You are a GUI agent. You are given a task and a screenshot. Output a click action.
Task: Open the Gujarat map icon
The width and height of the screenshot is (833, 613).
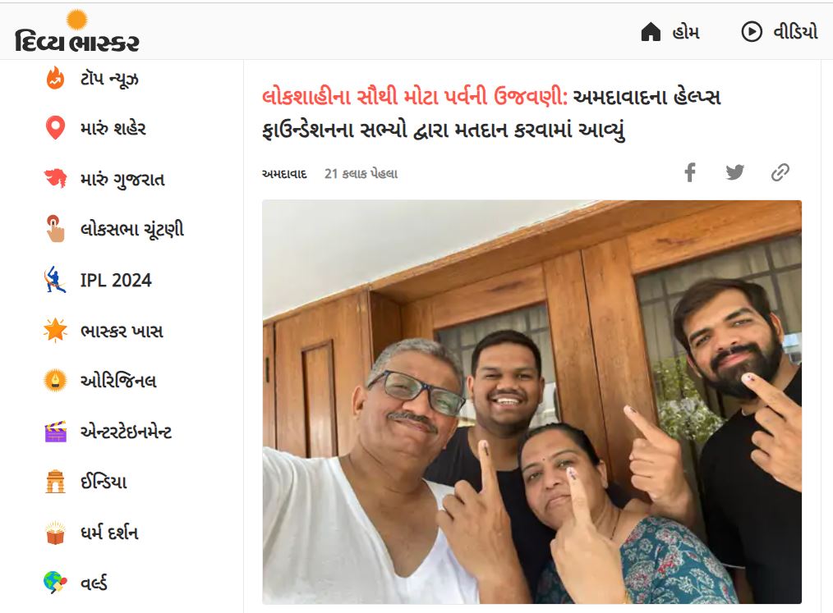pos(55,178)
